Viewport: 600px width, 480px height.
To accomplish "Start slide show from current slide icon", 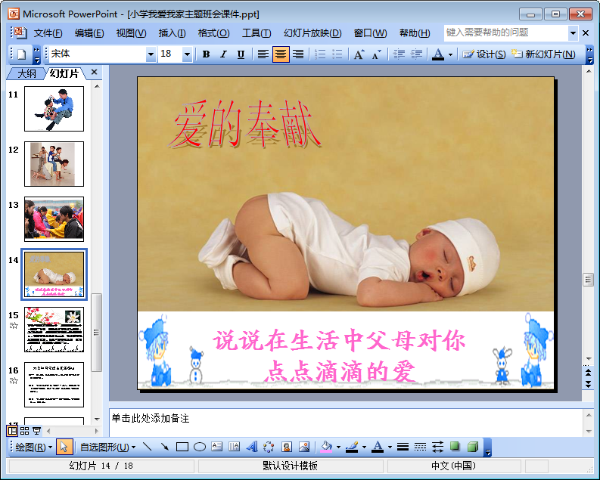I will (x=37, y=431).
